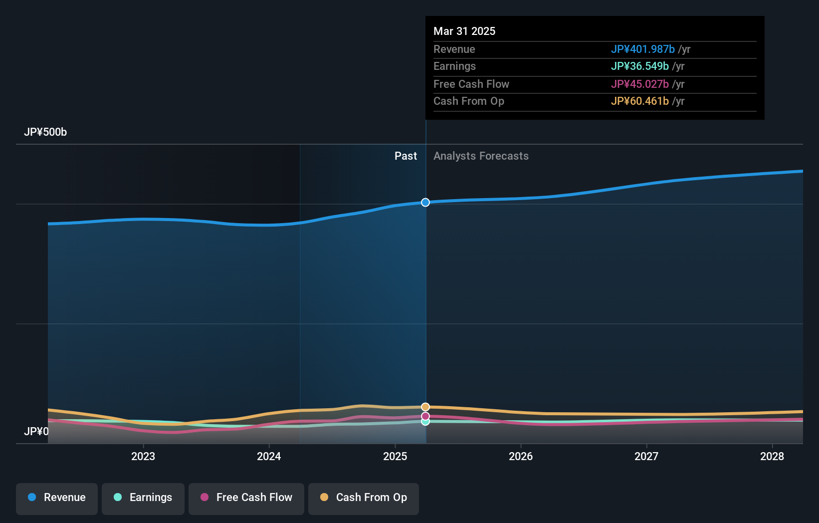Click the Mar 31 2025 tooltip date
The width and height of the screenshot is (819, 523).
coord(464,31)
